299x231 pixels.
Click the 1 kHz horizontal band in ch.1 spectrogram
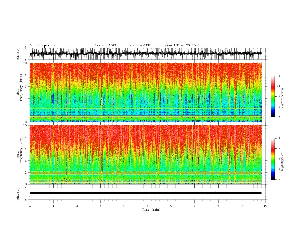tap(145, 116)
